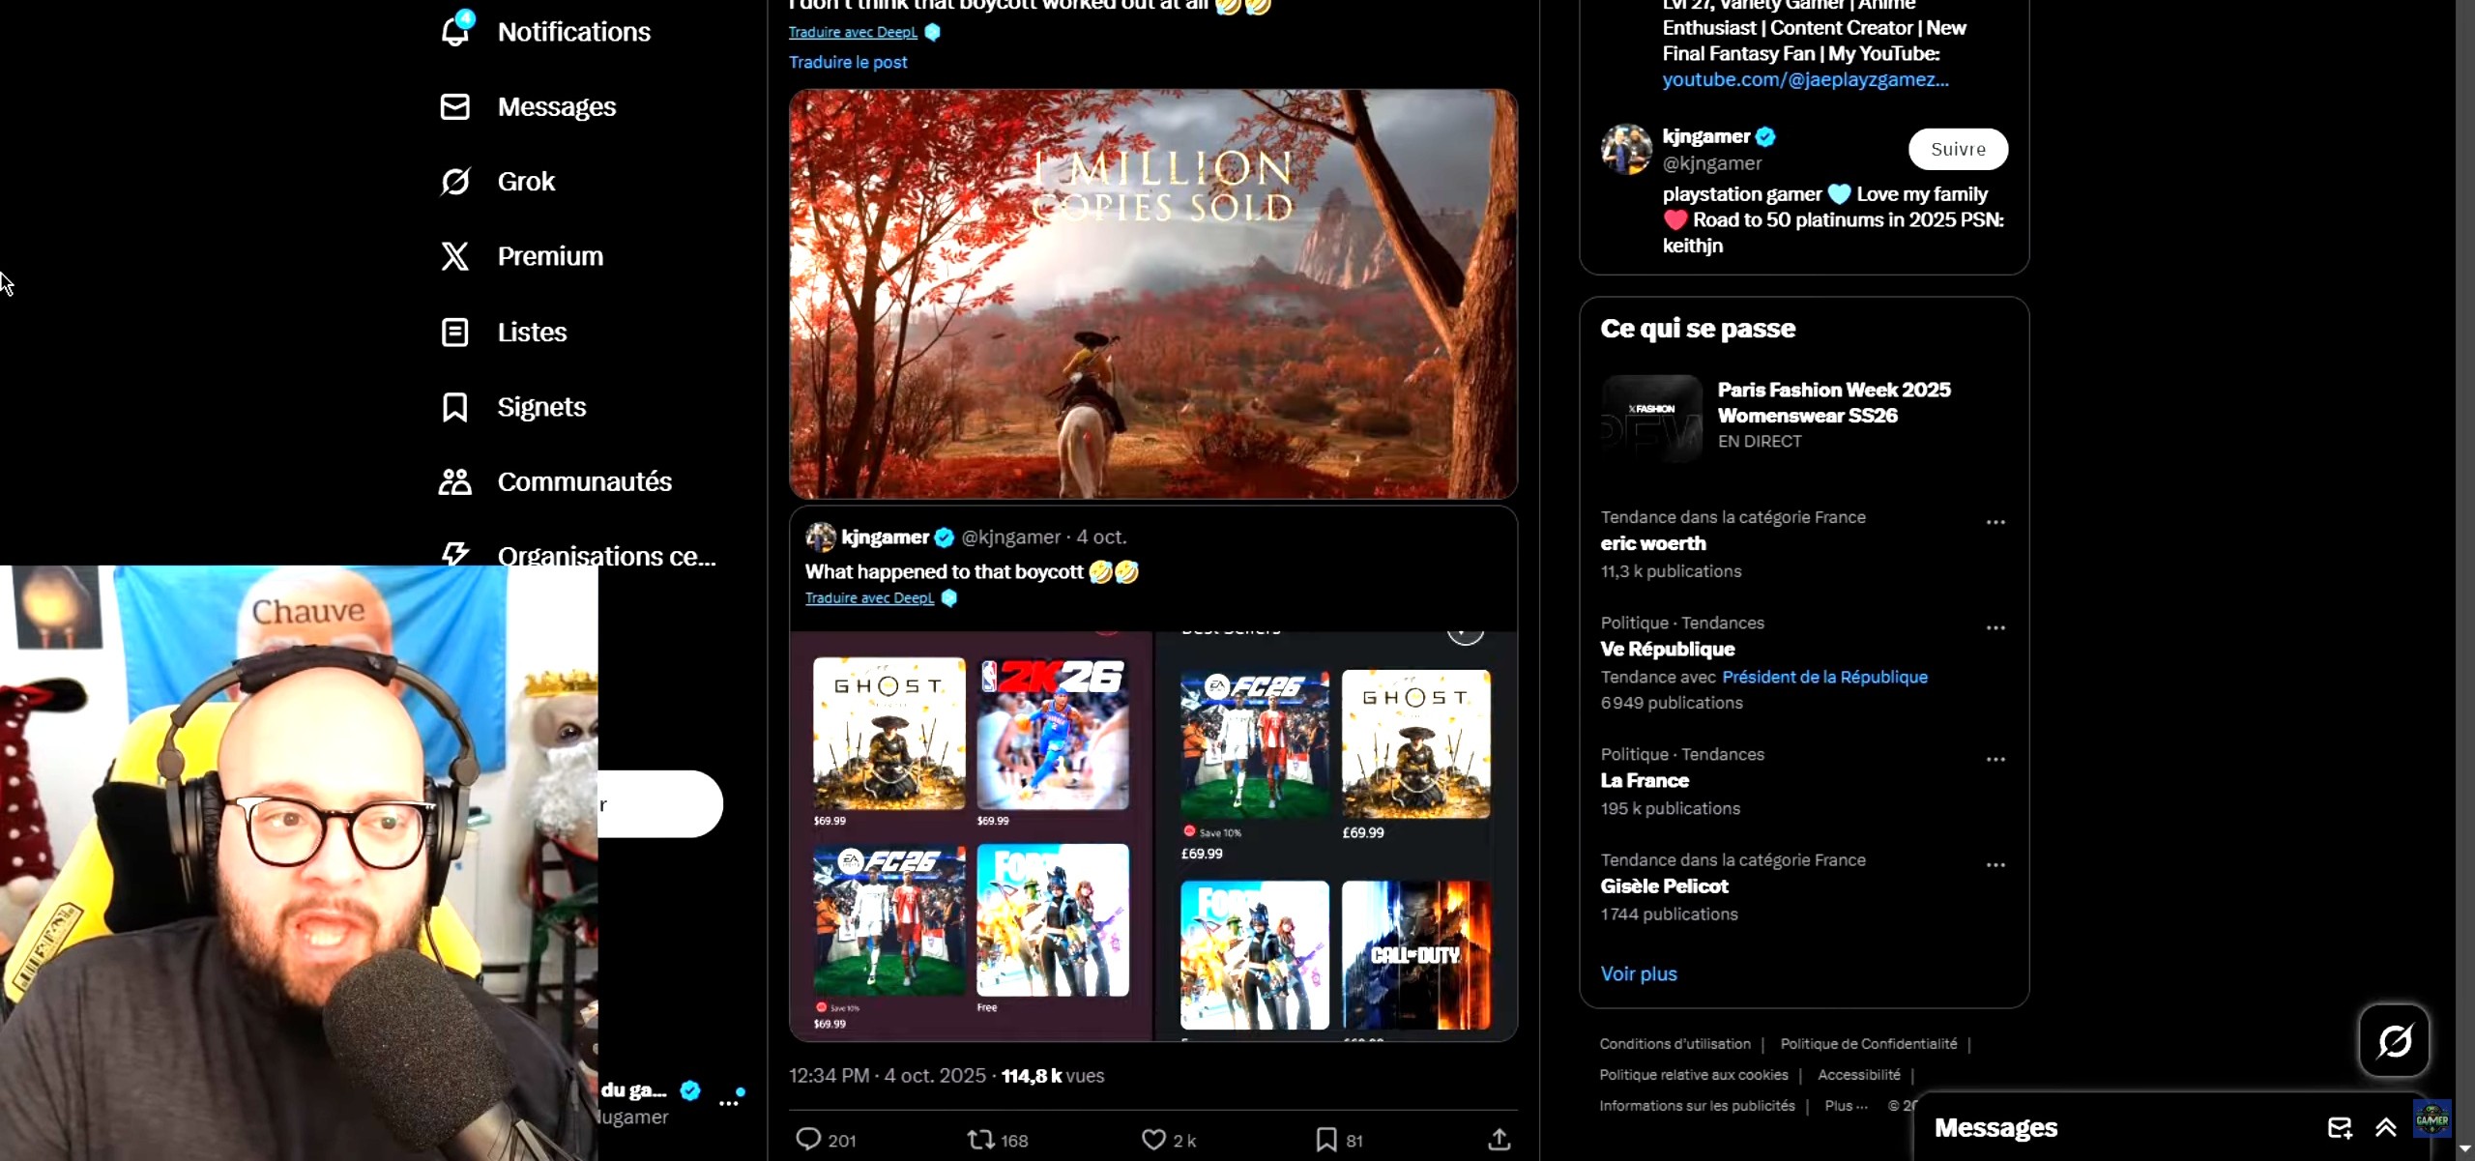Click the reply comment icon on the post
The width and height of the screenshot is (2475, 1161).
pyautogui.click(x=807, y=1140)
